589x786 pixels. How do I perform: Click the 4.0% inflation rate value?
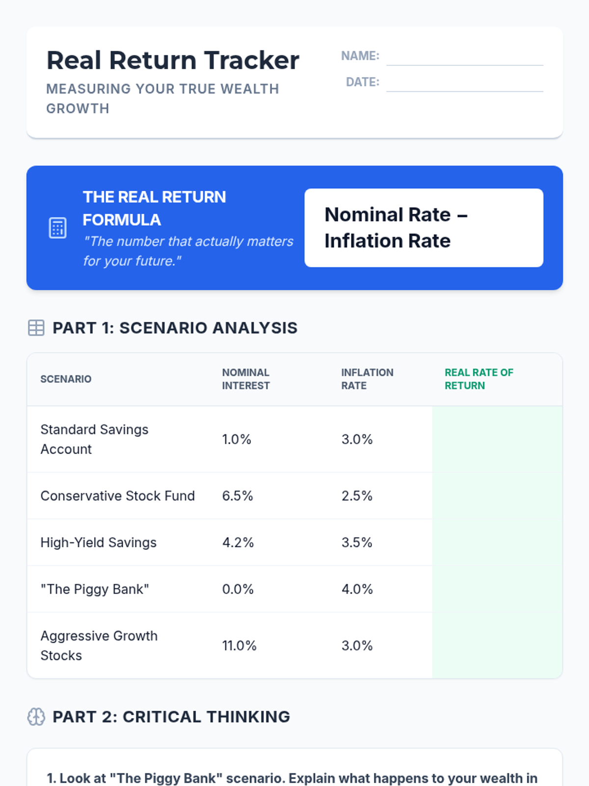click(357, 589)
